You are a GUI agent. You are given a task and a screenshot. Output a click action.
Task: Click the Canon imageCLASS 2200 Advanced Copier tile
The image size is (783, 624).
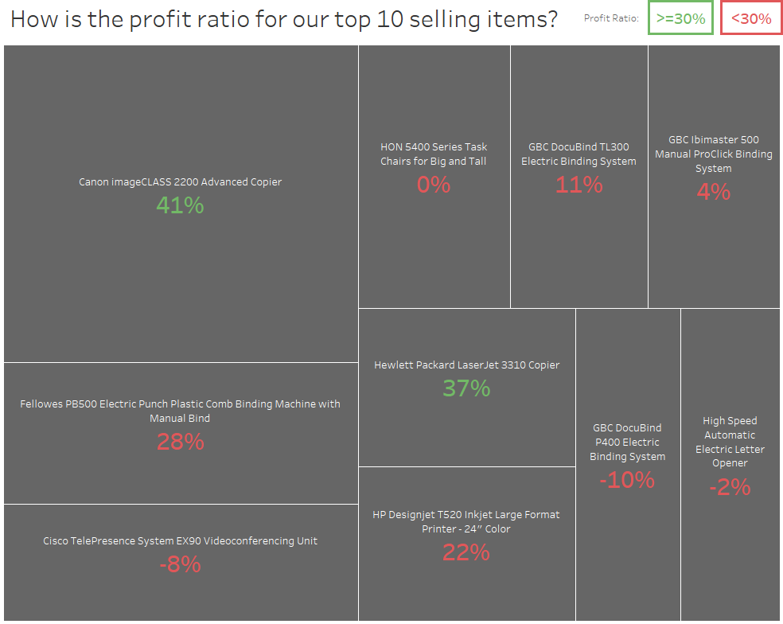tap(181, 204)
